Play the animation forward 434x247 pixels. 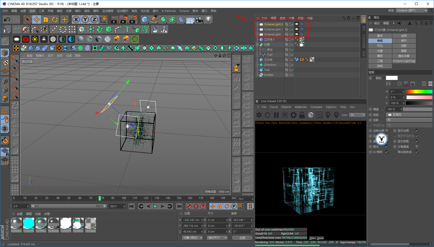[x=155, y=206]
